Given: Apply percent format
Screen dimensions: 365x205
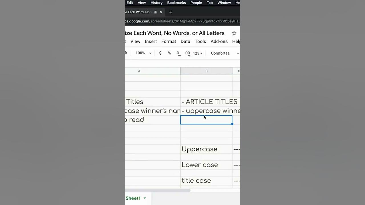Looking at the screenshot, I should click(x=169, y=53).
